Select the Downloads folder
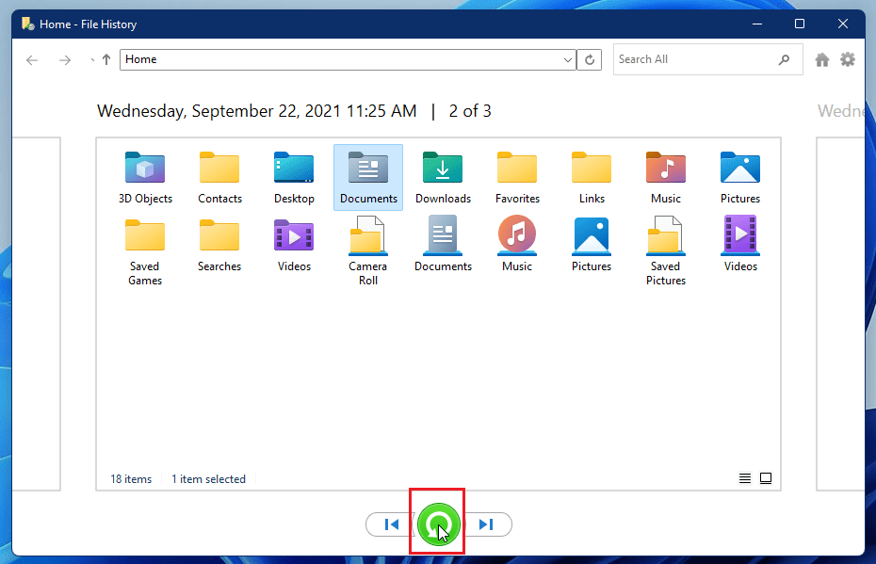Image resolution: width=876 pixels, height=564 pixels. click(x=443, y=178)
